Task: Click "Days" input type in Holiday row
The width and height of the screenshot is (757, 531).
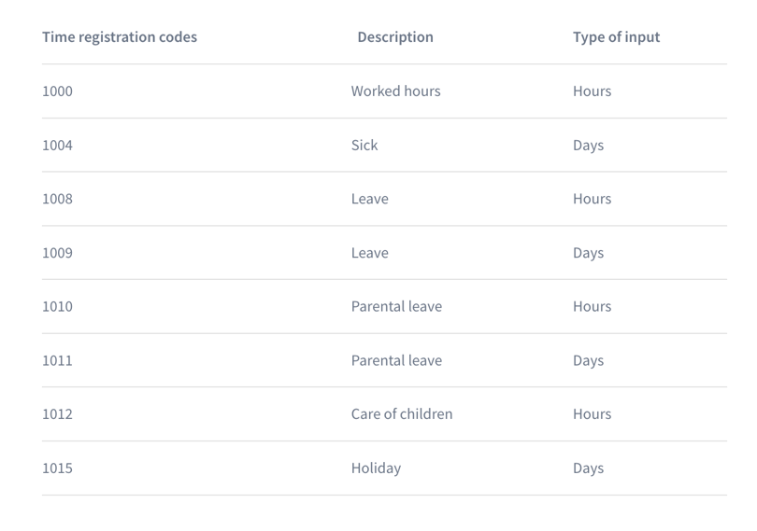Action: point(588,468)
